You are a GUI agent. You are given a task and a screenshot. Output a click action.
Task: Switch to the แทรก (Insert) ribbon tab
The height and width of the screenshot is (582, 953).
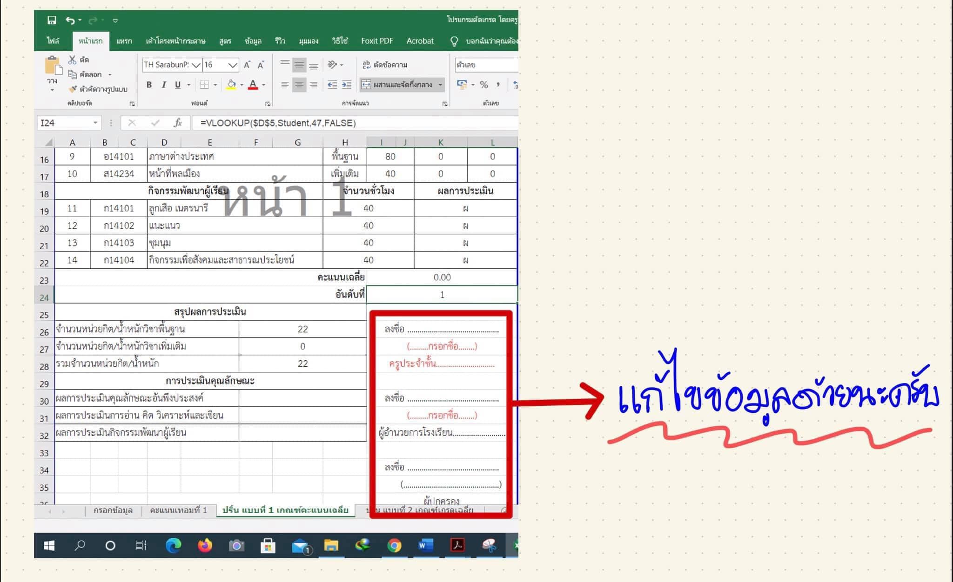click(x=124, y=41)
